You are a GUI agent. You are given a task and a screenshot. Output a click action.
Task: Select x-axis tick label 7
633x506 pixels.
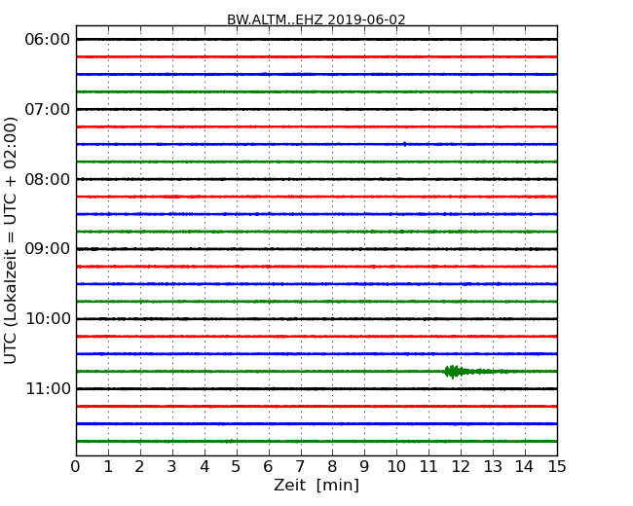click(300, 466)
